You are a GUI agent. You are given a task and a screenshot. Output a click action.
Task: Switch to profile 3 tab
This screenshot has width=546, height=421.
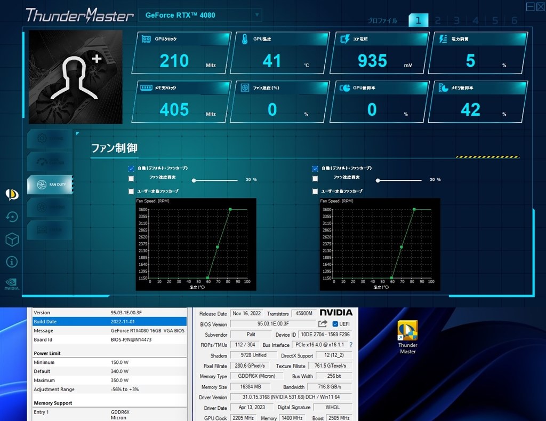[x=456, y=21]
